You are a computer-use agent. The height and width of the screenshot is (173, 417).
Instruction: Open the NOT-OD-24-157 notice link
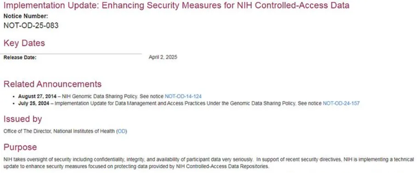coord(341,103)
